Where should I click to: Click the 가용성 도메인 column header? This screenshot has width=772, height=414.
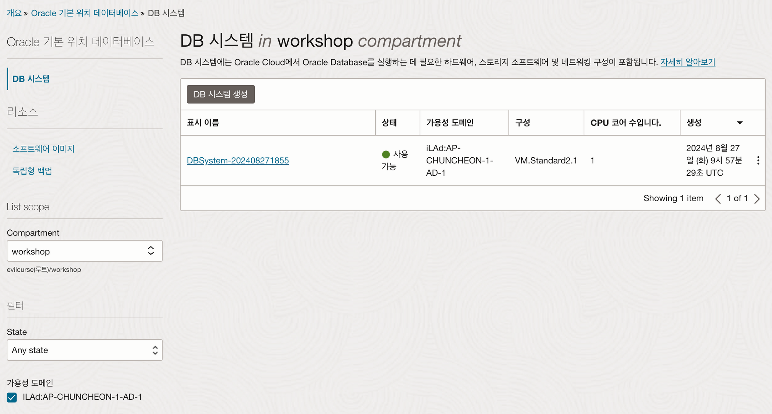[450, 123]
